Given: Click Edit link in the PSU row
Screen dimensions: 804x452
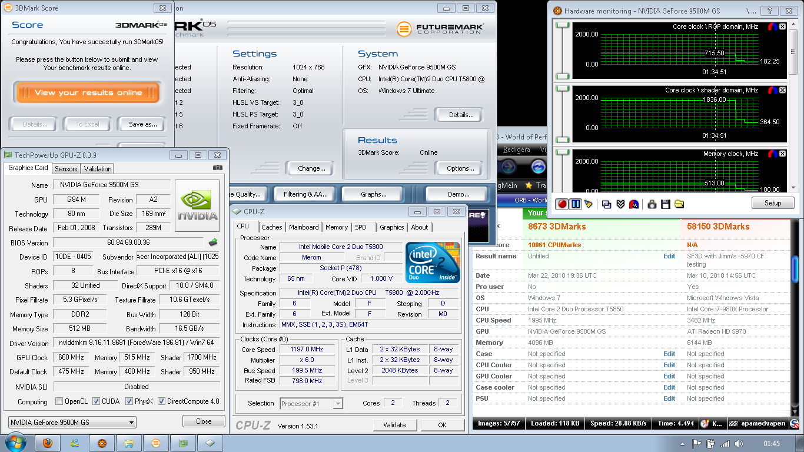Looking at the screenshot, I should pyautogui.click(x=669, y=398).
